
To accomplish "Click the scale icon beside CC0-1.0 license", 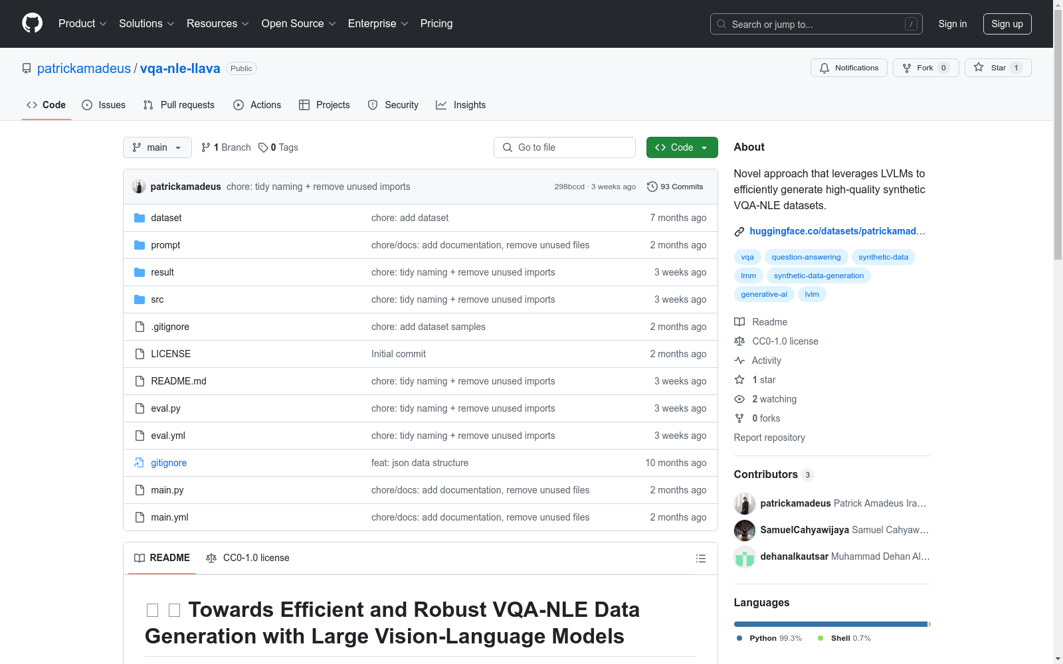I will (x=739, y=341).
